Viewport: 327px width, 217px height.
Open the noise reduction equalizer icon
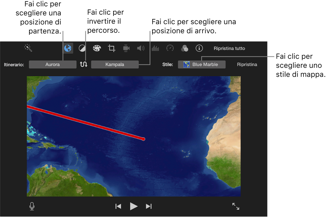click(155, 48)
